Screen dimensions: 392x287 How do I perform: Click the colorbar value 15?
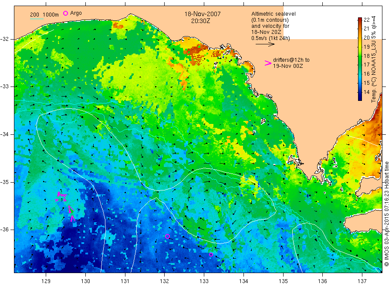[366, 83]
